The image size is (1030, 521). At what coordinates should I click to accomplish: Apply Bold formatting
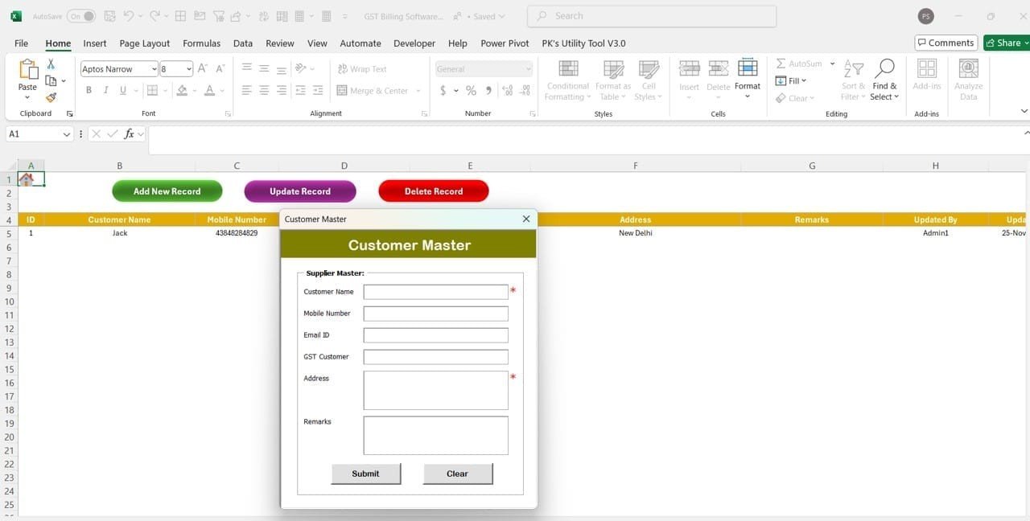click(89, 91)
